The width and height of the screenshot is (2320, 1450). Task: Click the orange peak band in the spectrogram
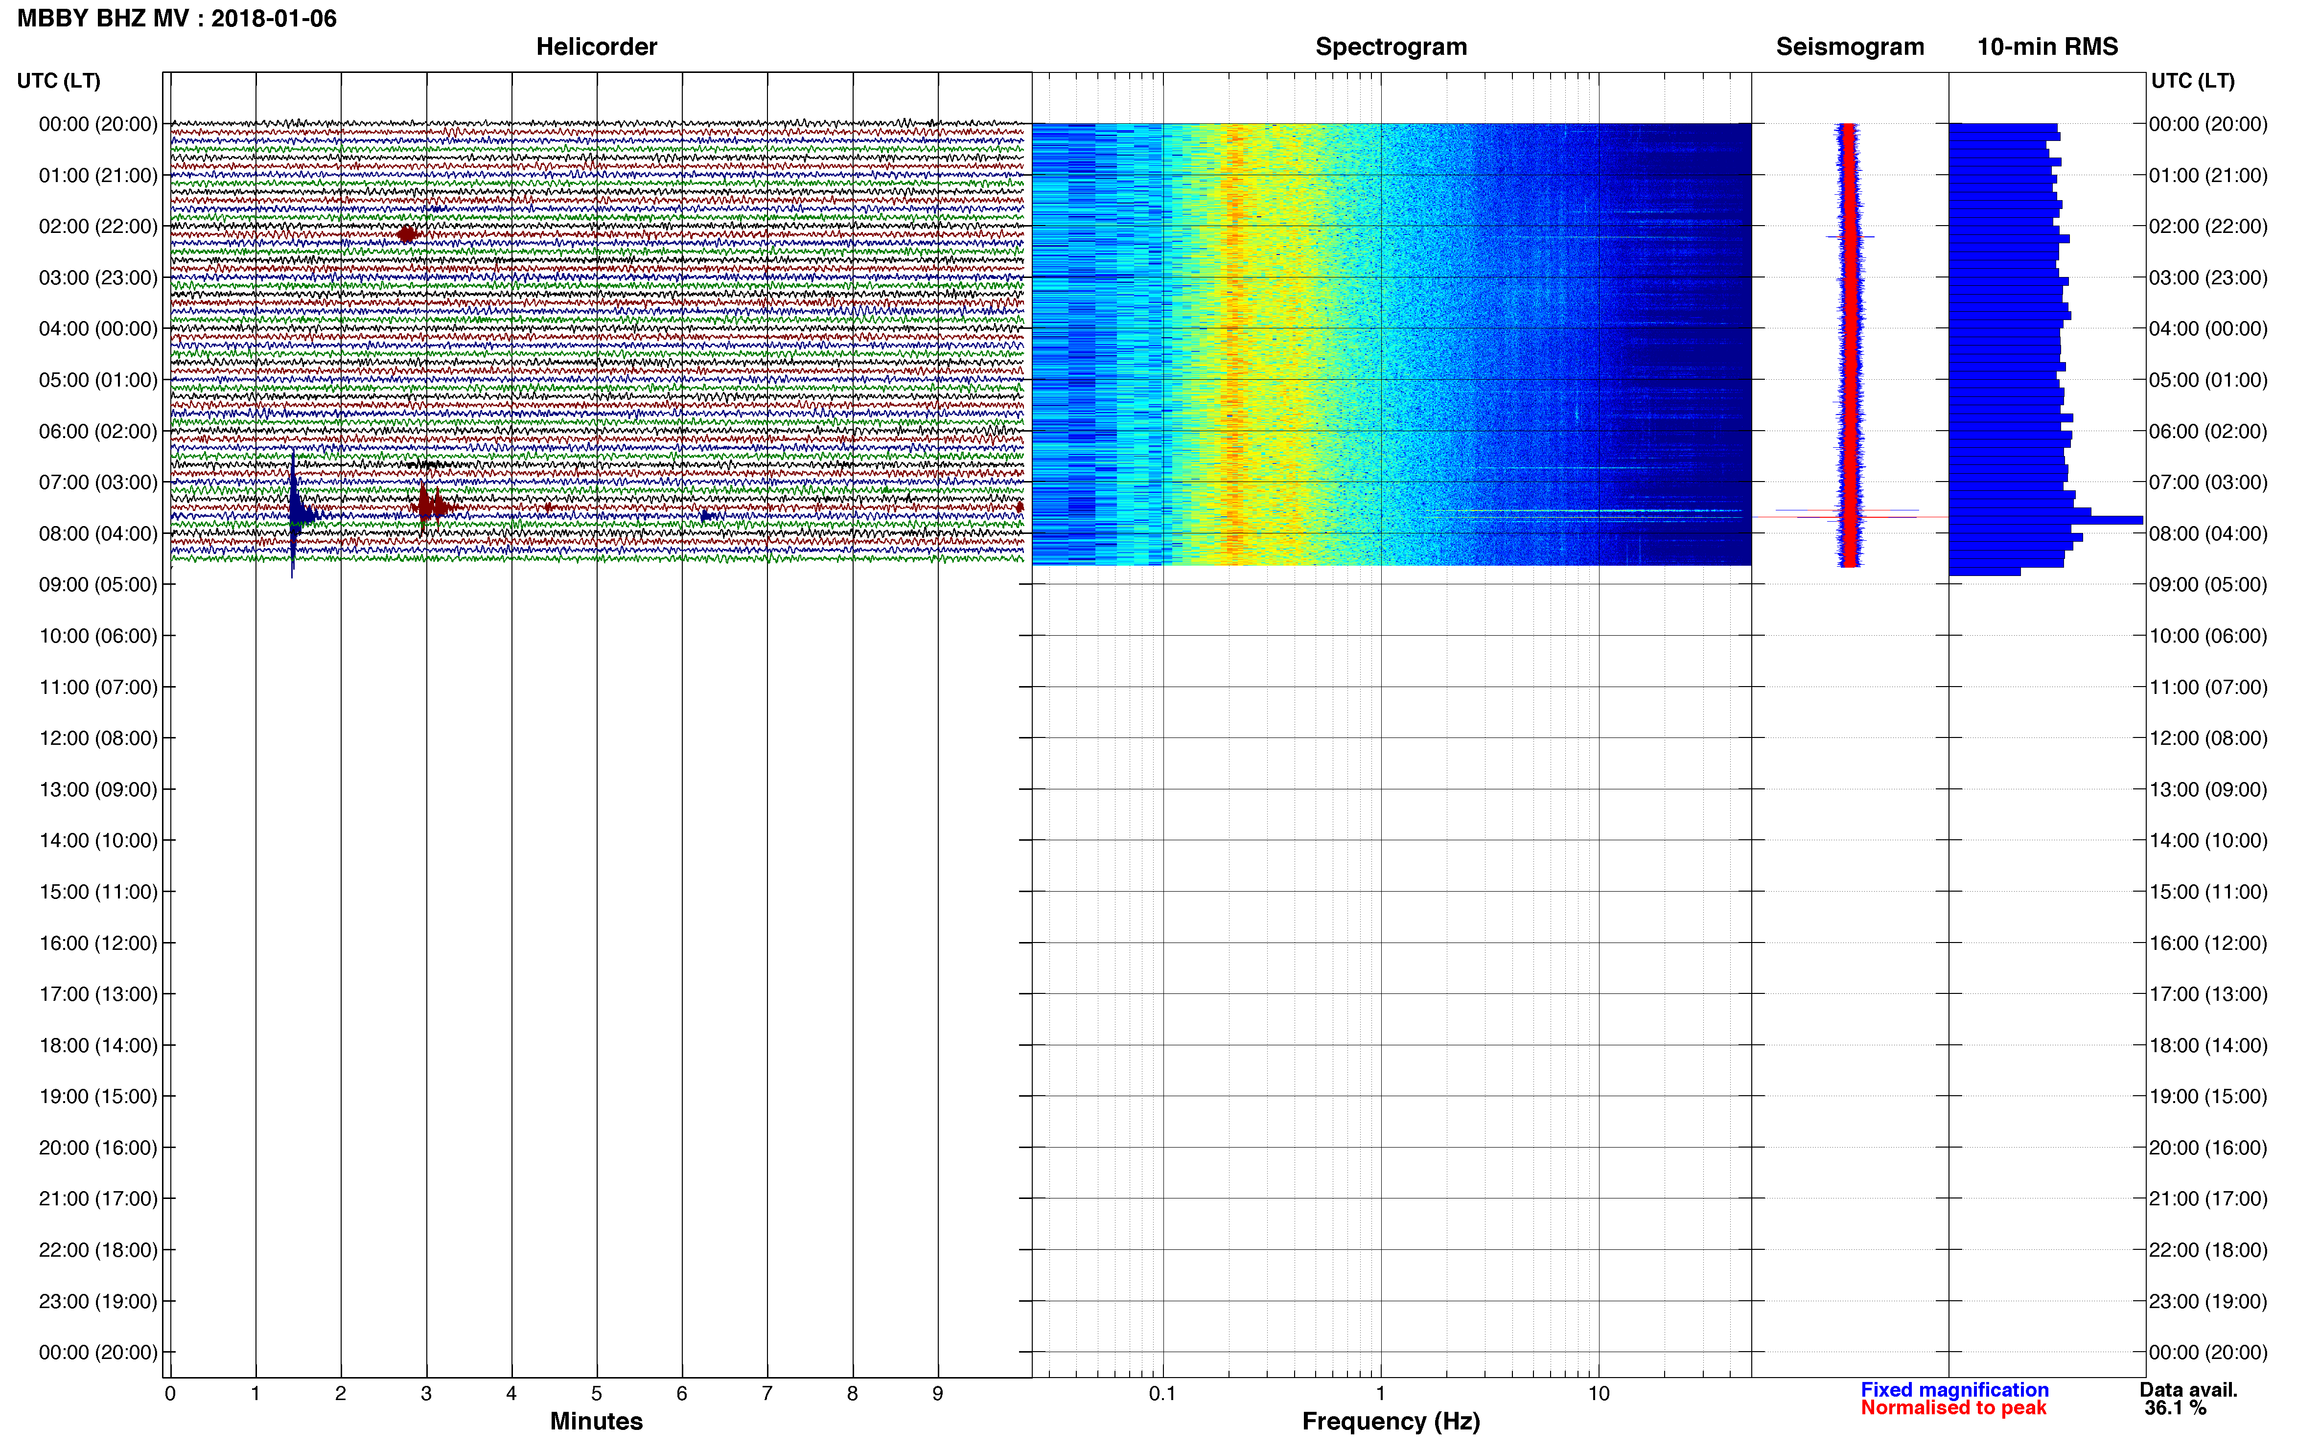coord(1234,344)
